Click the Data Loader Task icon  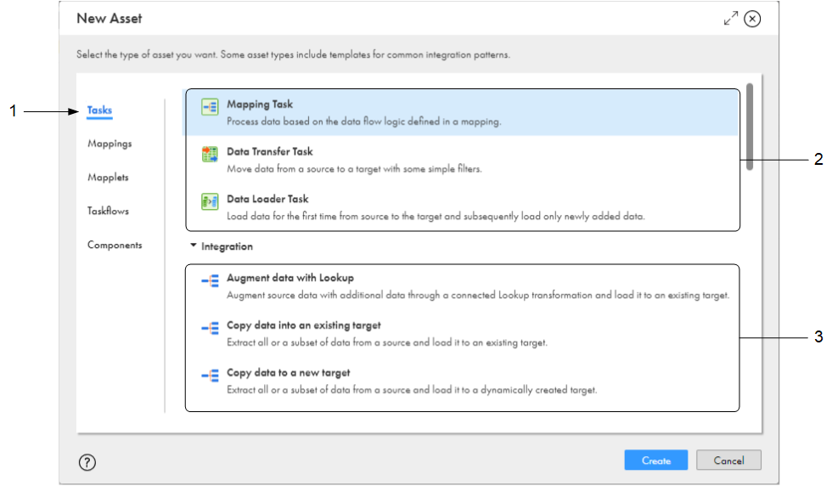[210, 202]
